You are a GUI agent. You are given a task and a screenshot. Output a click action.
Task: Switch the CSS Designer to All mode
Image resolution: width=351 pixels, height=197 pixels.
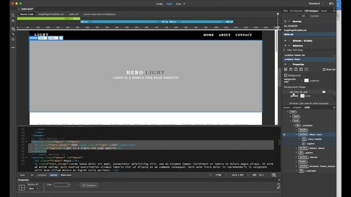303,16
